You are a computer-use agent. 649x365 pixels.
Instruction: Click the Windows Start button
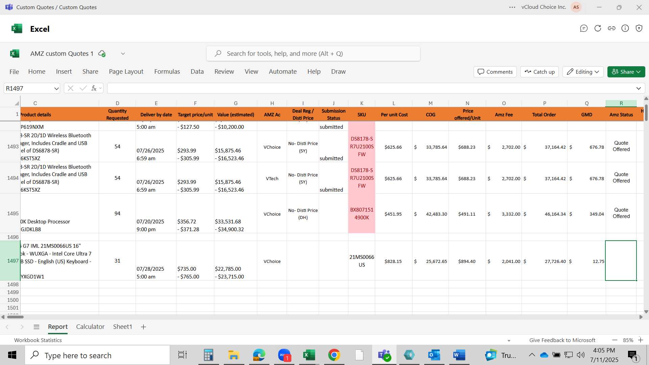pos(12,355)
